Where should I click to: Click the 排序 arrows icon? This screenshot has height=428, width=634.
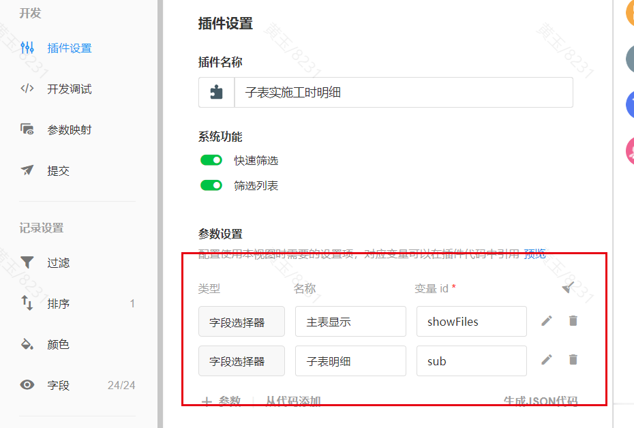click(x=27, y=303)
